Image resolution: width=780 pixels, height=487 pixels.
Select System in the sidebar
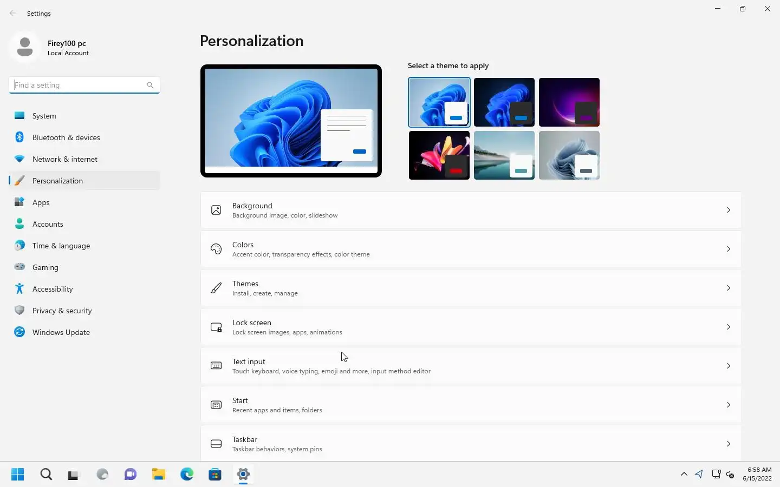pos(84,116)
